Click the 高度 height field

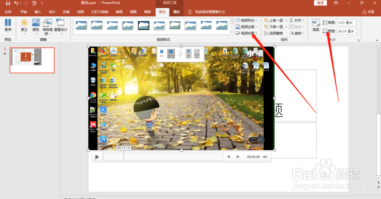point(346,22)
